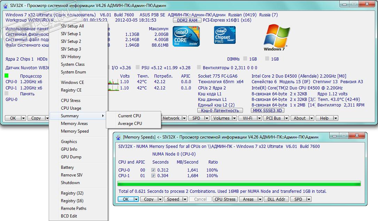Select Current CPU from the Summary submenu
The height and width of the screenshot is (221, 378).
click(x=129, y=116)
